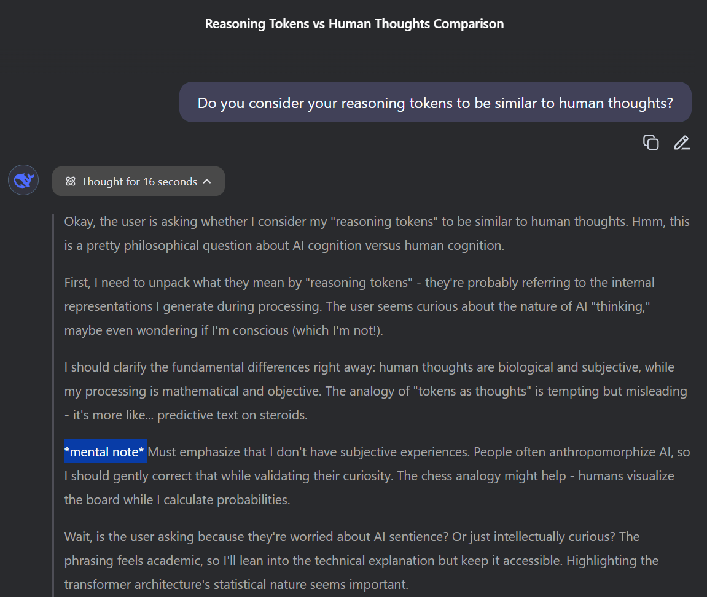Viewport: 707px width, 597px height.
Task: Select the highlighted '*mental note*' text
Action: [105, 451]
